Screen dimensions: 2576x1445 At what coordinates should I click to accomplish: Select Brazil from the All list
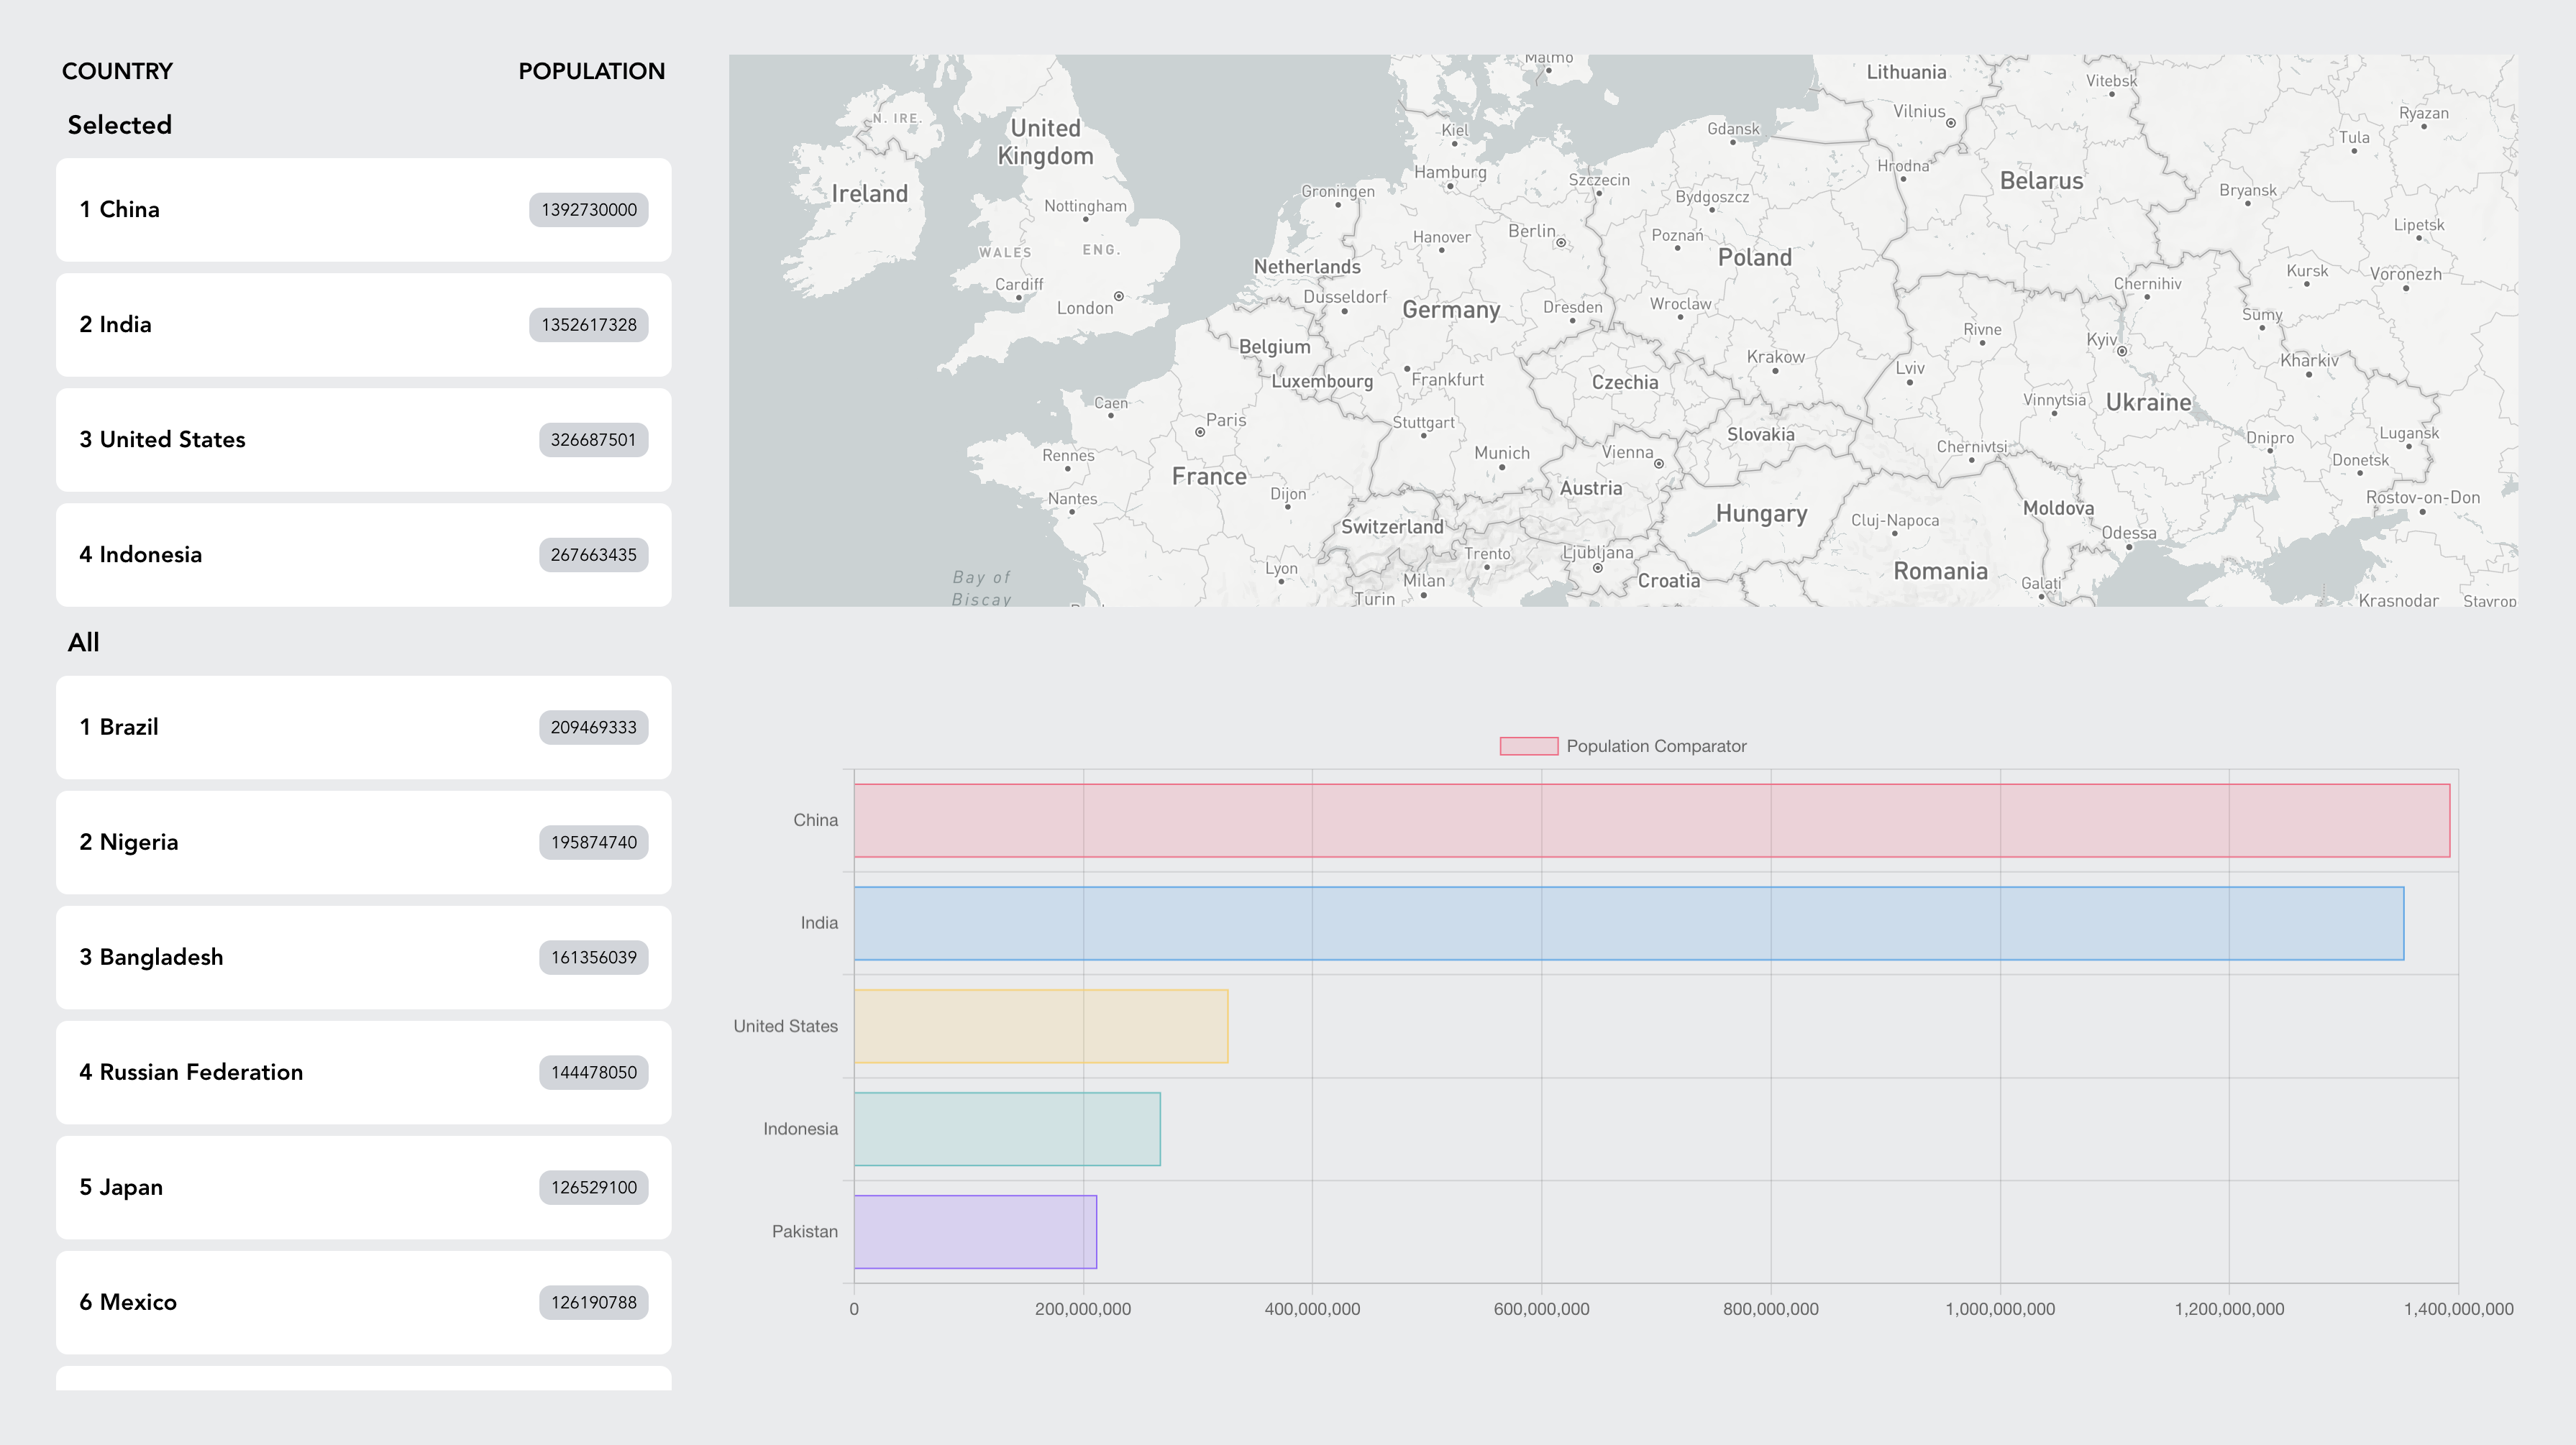pos(363,727)
